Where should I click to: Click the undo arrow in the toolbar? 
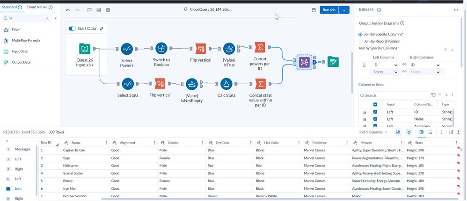click(68, 10)
